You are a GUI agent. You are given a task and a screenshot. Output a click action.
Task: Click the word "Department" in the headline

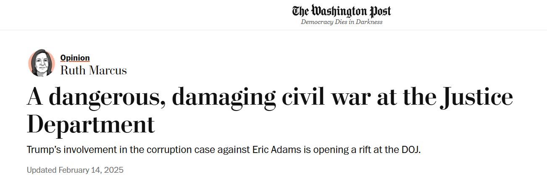(91, 124)
